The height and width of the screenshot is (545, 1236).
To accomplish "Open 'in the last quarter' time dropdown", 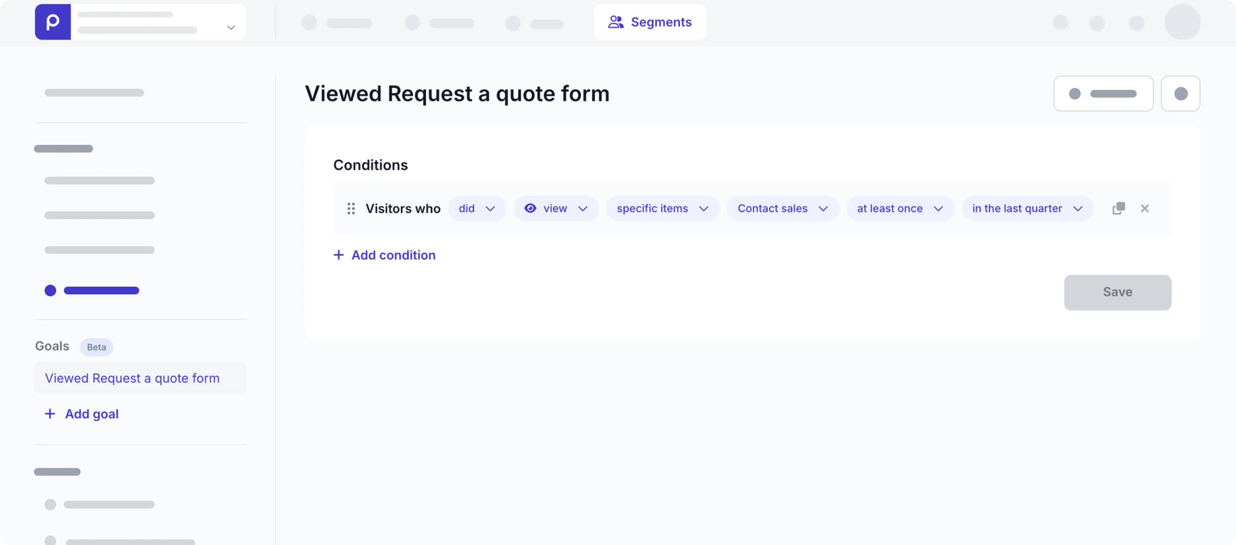I will click(x=1027, y=208).
